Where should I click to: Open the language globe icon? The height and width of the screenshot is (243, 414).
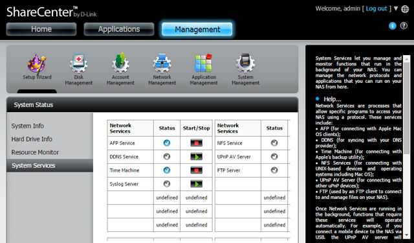[x=405, y=9]
